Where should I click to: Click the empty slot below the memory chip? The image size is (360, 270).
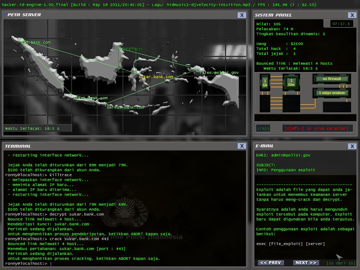pyautogui.click(x=265, y=104)
